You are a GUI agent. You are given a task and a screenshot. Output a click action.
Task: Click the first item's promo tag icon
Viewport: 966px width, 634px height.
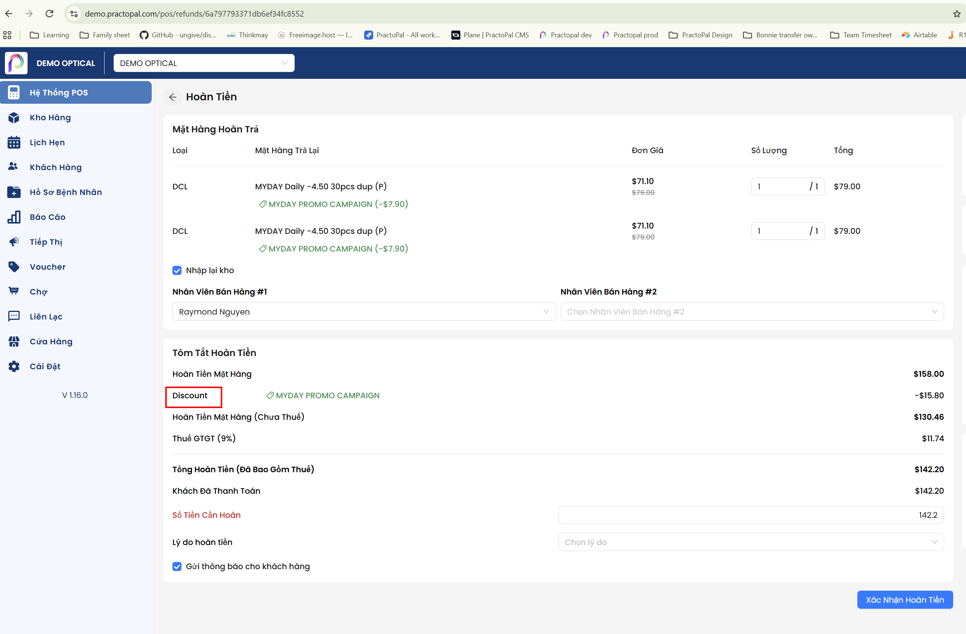pos(263,204)
